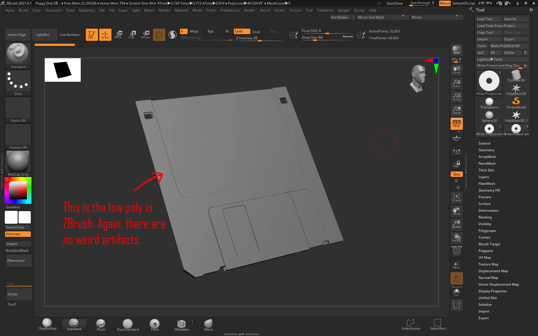Click the Xpose icon
Viewport: 538px width, 336px height.
[x=456, y=305]
